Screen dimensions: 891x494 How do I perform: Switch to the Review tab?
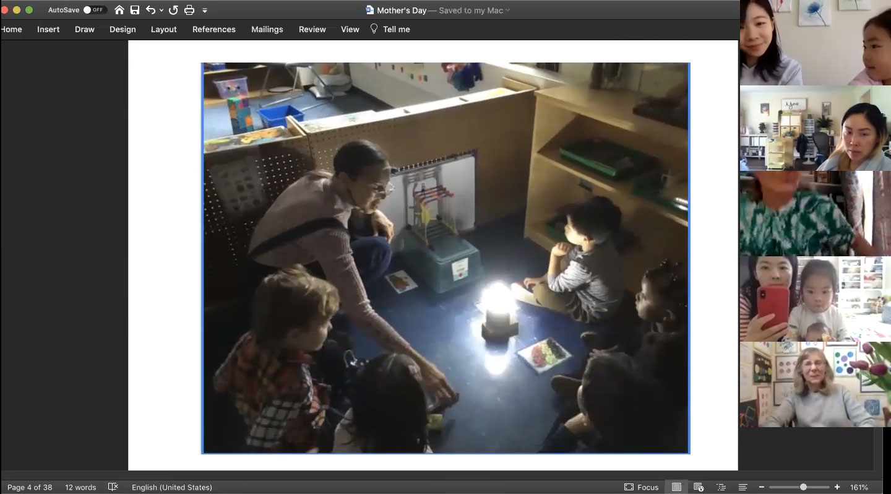point(312,29)
